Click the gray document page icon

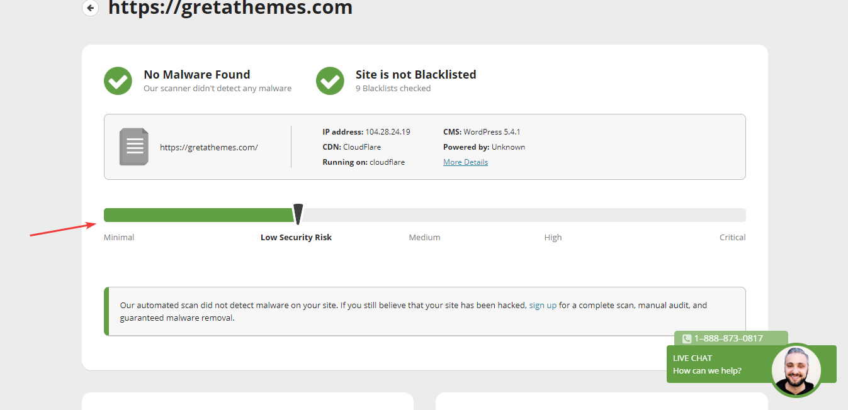point(134,147)
